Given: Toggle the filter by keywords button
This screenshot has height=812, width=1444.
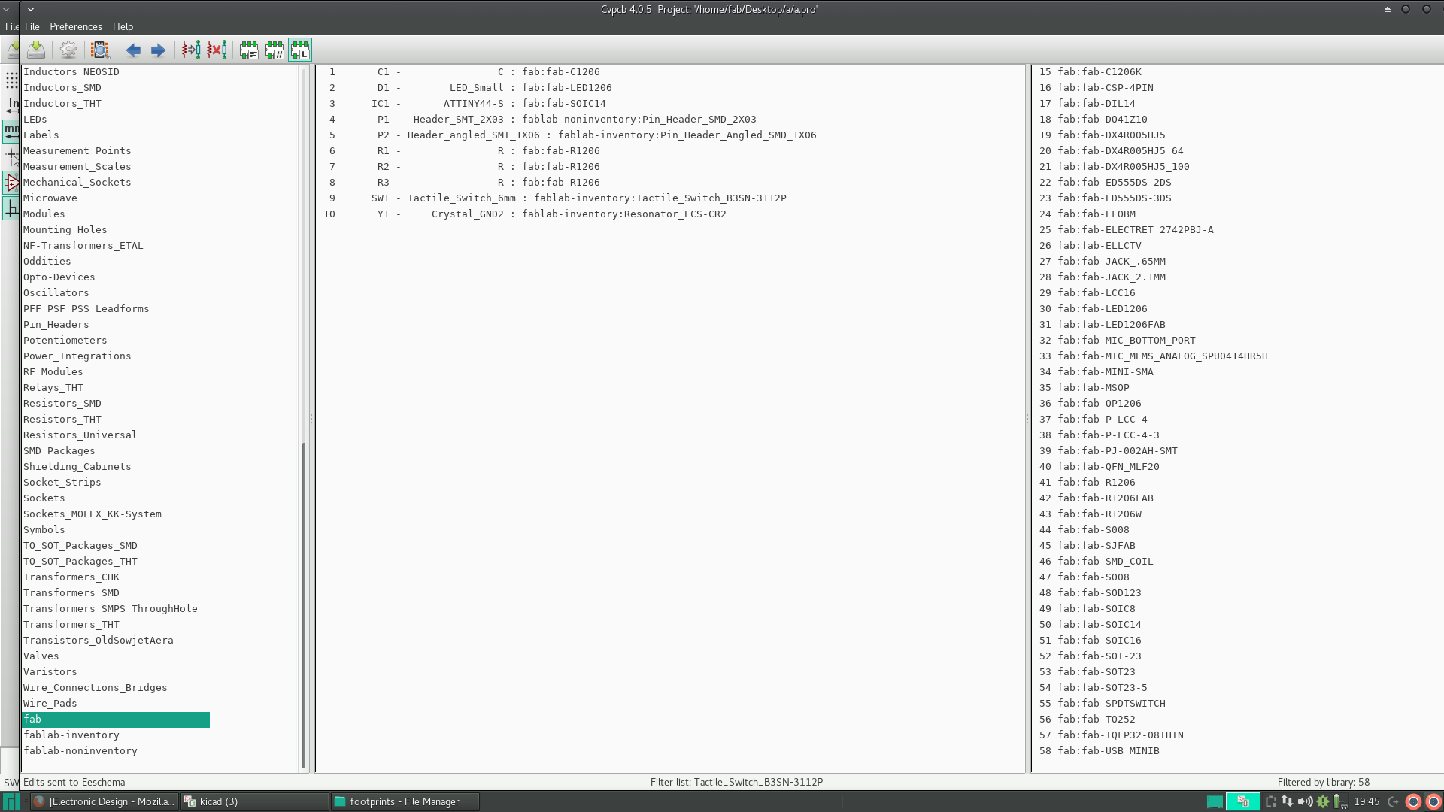Looking at the screenshot, I should click(x=249, y=50).
